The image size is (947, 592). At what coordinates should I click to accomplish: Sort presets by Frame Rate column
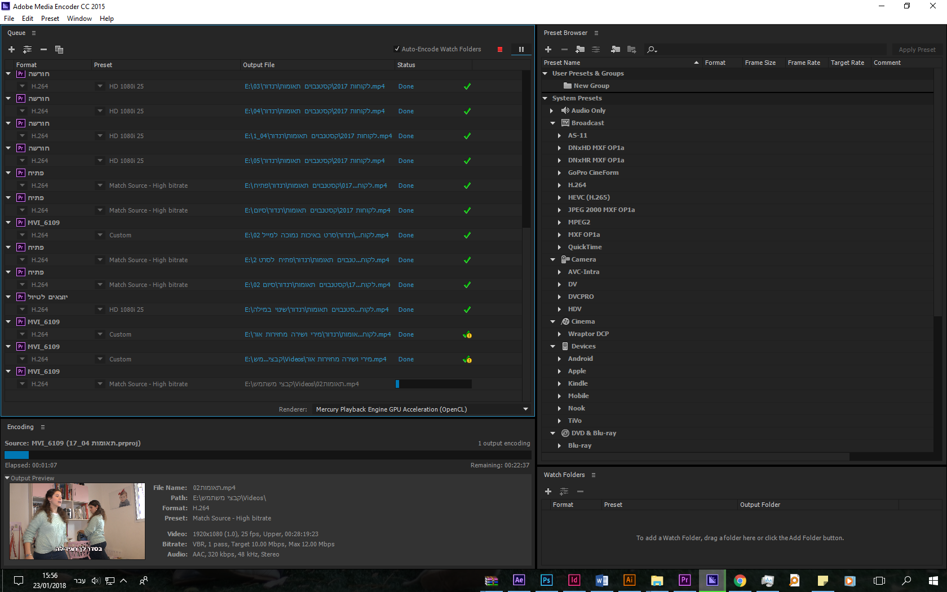tap(804, 63)
